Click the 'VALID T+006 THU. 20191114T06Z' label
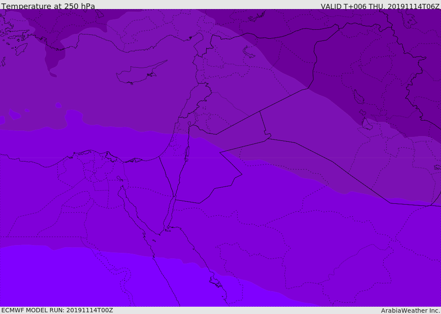441x314 pixels. click(x=380, y=6)
